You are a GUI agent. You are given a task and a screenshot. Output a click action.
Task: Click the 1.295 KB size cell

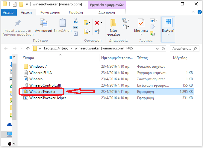click(186, 92)
